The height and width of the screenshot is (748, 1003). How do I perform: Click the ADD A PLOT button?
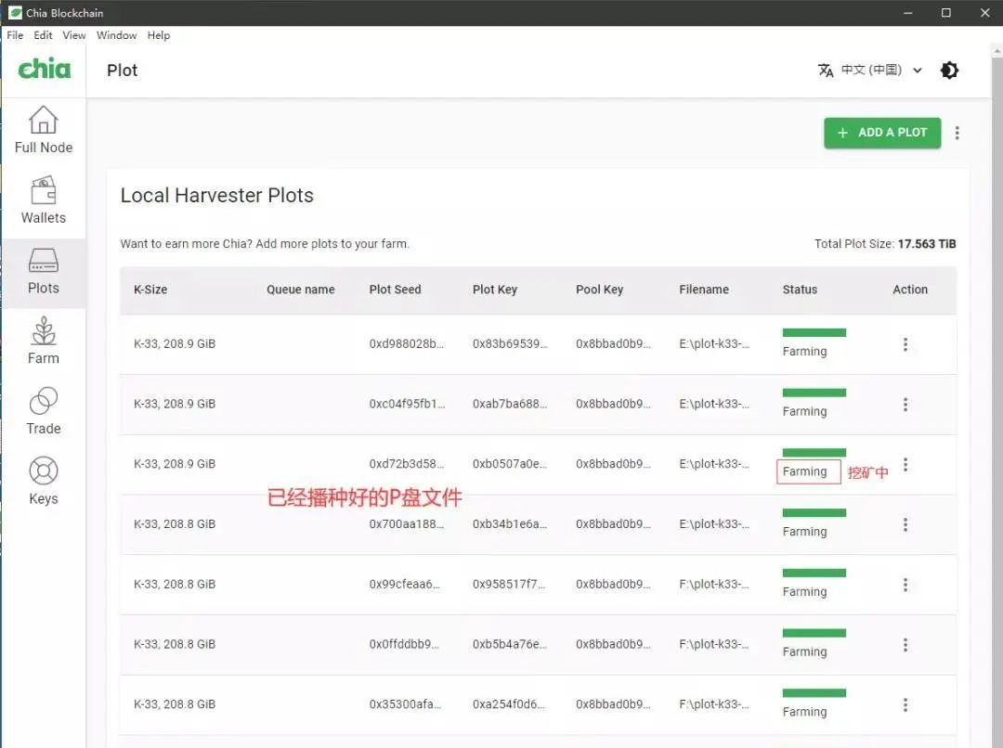pos(882,133)
